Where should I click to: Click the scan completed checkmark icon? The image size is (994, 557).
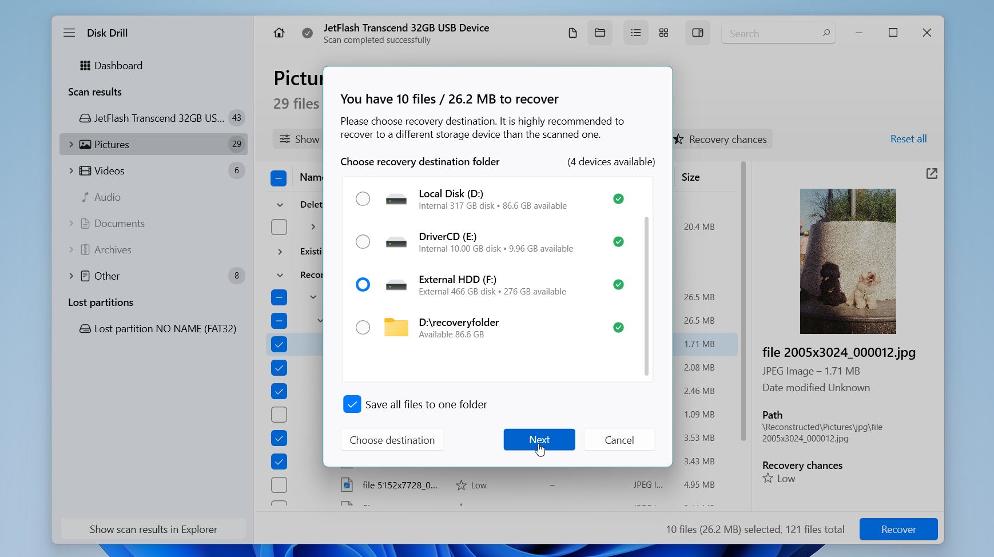tap(307, 33)
